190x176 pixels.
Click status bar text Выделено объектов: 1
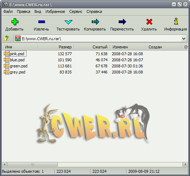[x=23, y=171]
